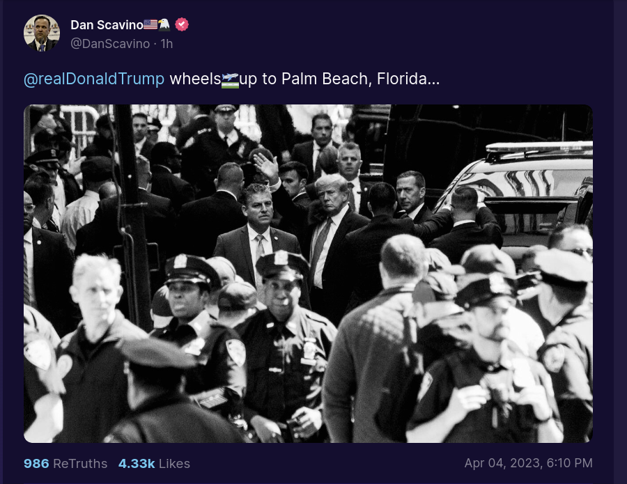Visit the @DanScavino handle link
This screenshot has width=627, height=484.
tap(110, 44)
